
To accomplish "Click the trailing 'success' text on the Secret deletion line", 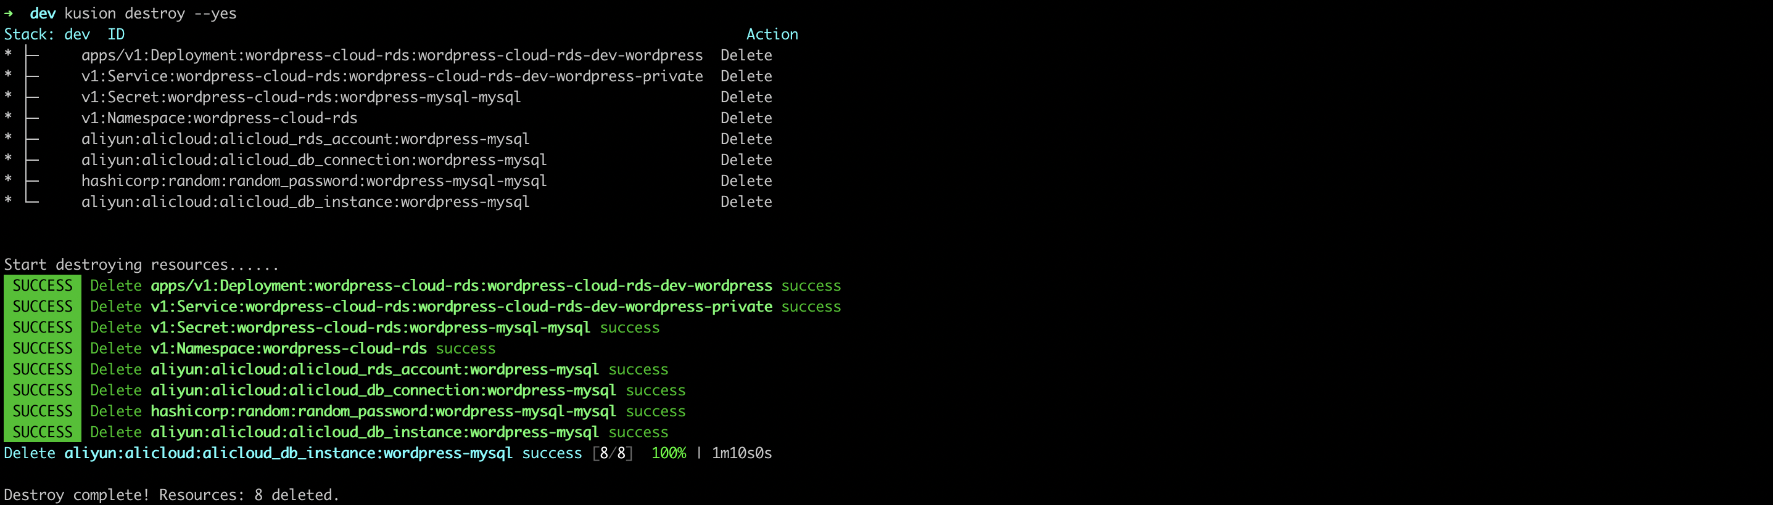I will point(629,328).
